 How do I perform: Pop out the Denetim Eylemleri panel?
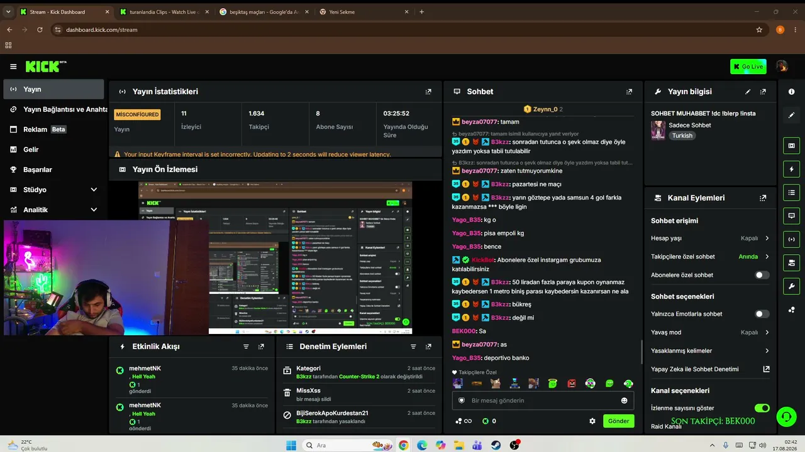tap(428, 347)
